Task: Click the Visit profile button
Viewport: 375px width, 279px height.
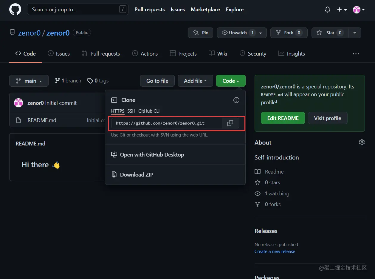Action: point(328,118)
